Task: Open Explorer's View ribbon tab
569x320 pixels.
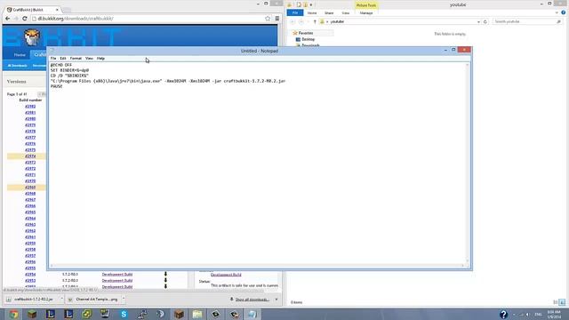Action: [346, 12]
